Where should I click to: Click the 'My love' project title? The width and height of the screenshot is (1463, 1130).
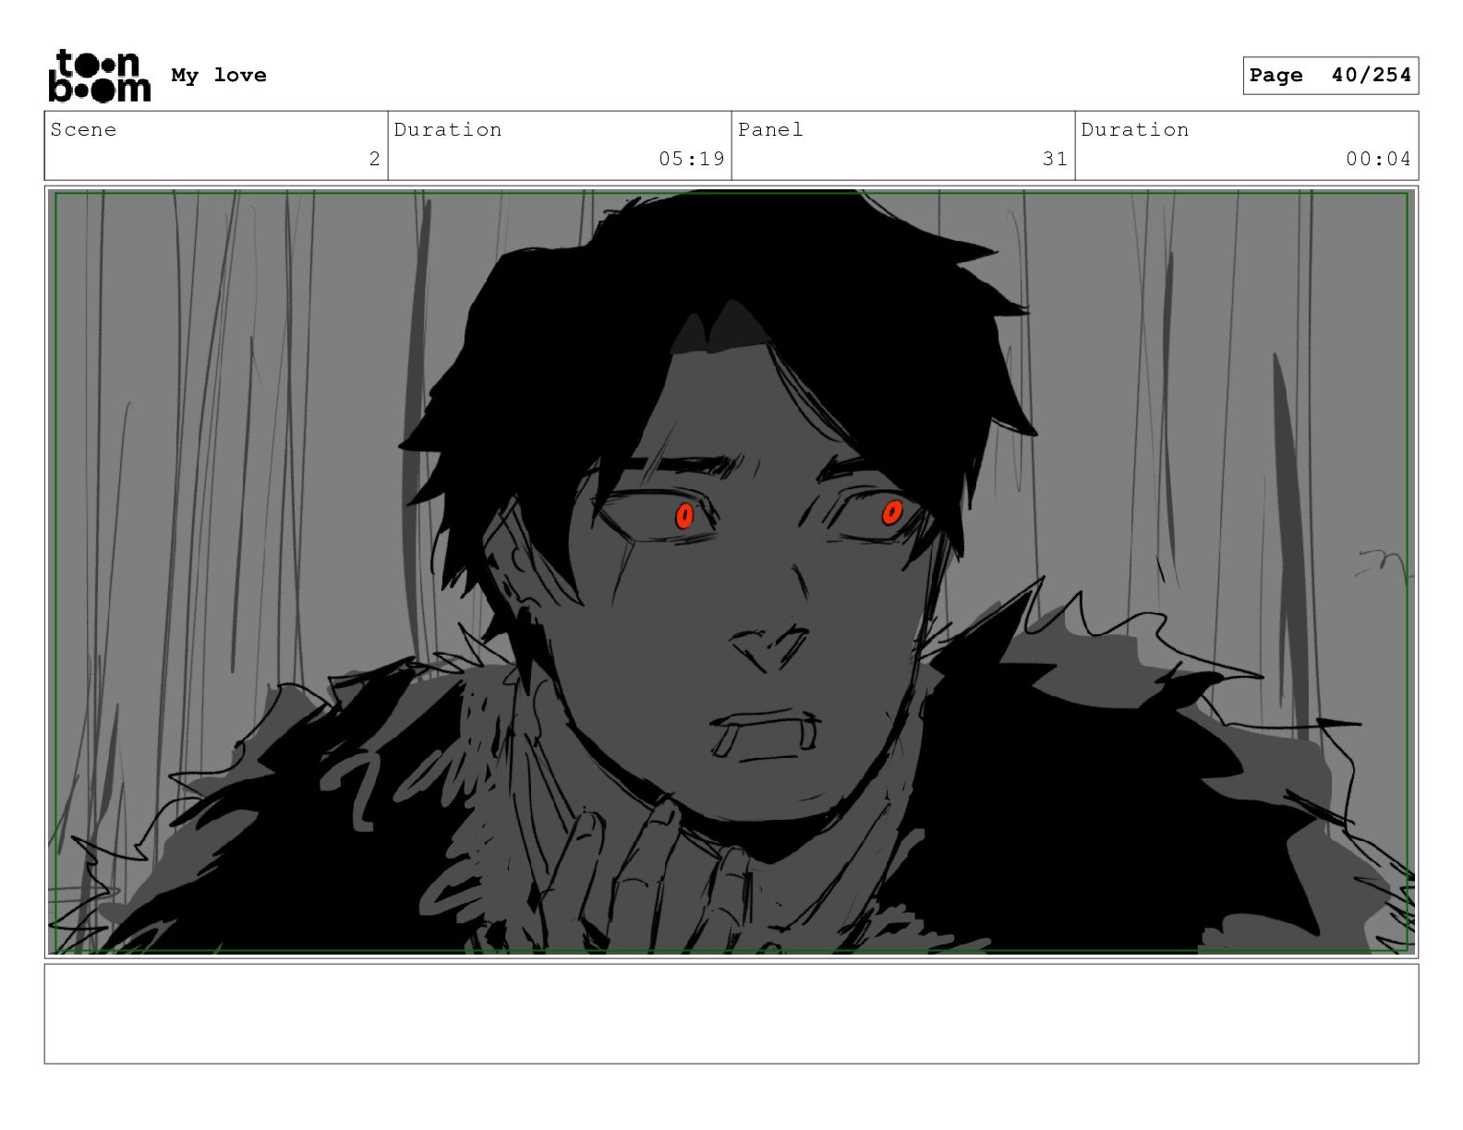point(219,75)
